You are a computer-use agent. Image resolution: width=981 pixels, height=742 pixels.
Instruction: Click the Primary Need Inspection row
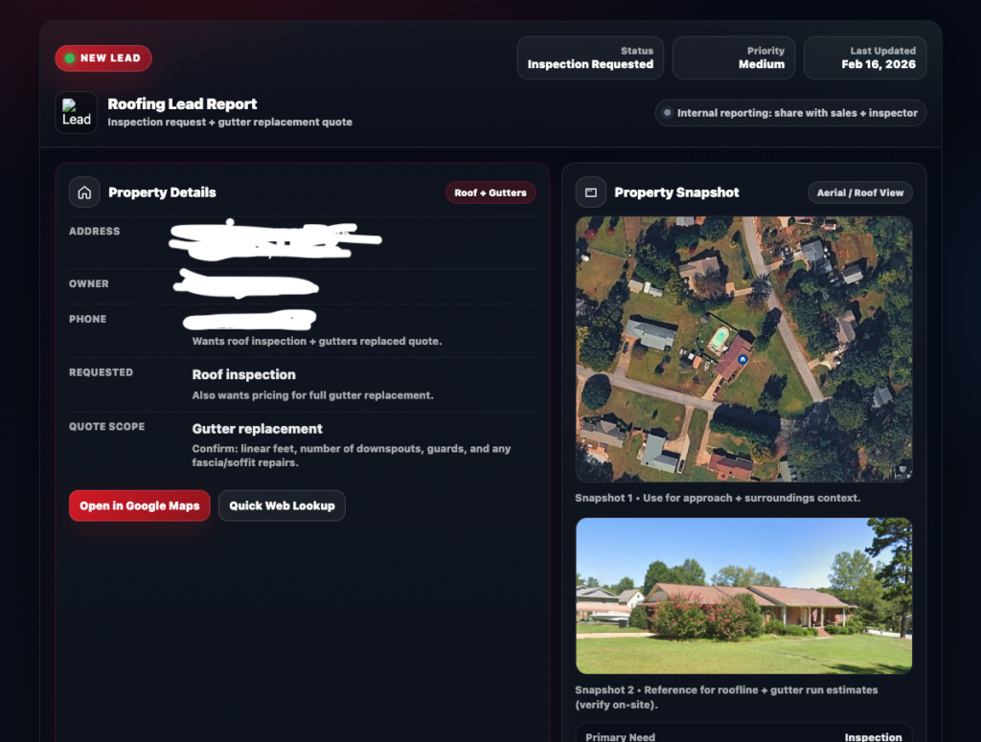tap(743, 735)
